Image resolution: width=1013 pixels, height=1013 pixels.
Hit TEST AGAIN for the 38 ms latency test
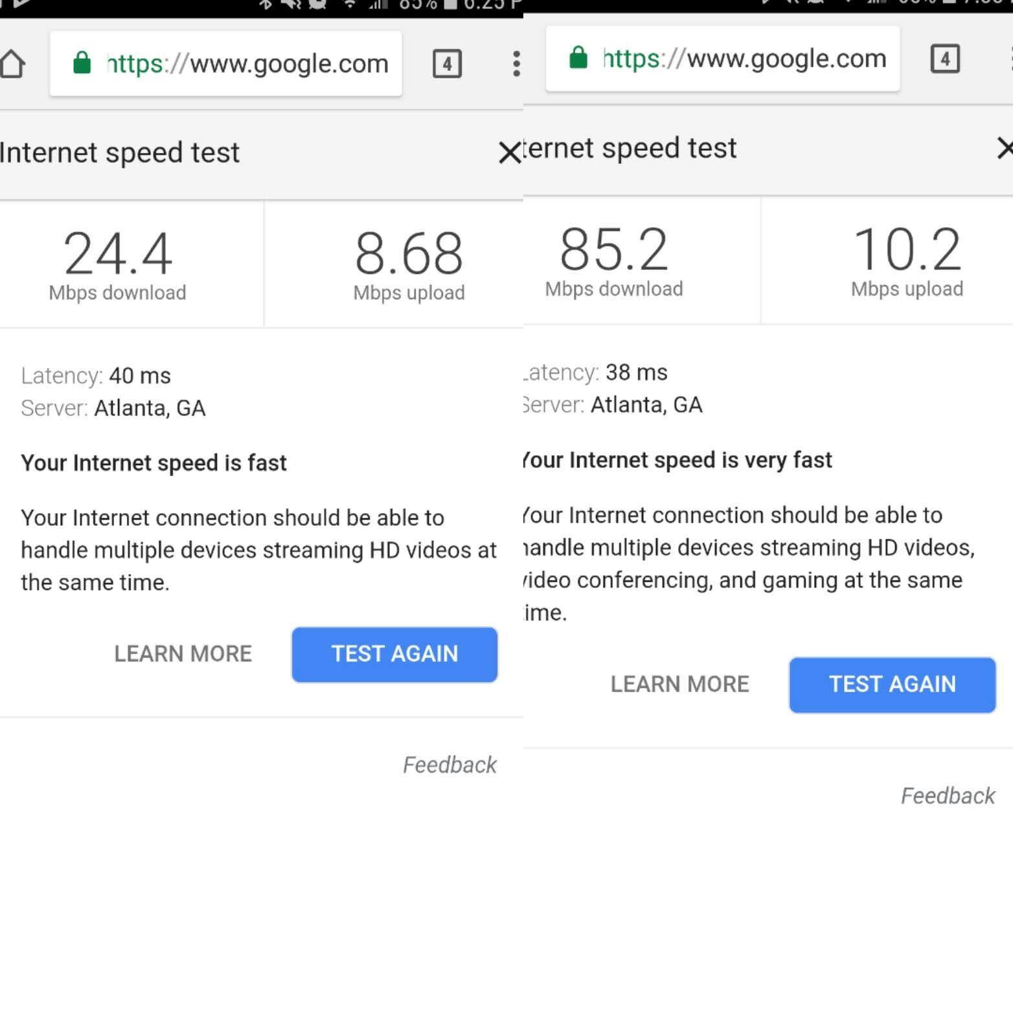[x=892, y=685]
